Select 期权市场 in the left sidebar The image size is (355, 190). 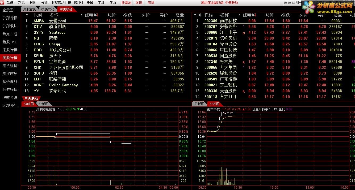click(x=10, y=74)
